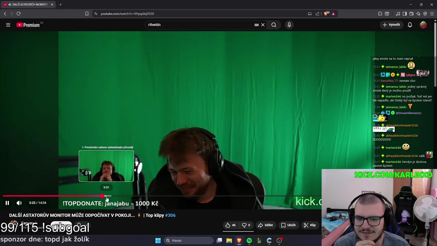
Task: Click the youtube.com address bar URL
Action: pyautogui.click(x=127, y=14)
